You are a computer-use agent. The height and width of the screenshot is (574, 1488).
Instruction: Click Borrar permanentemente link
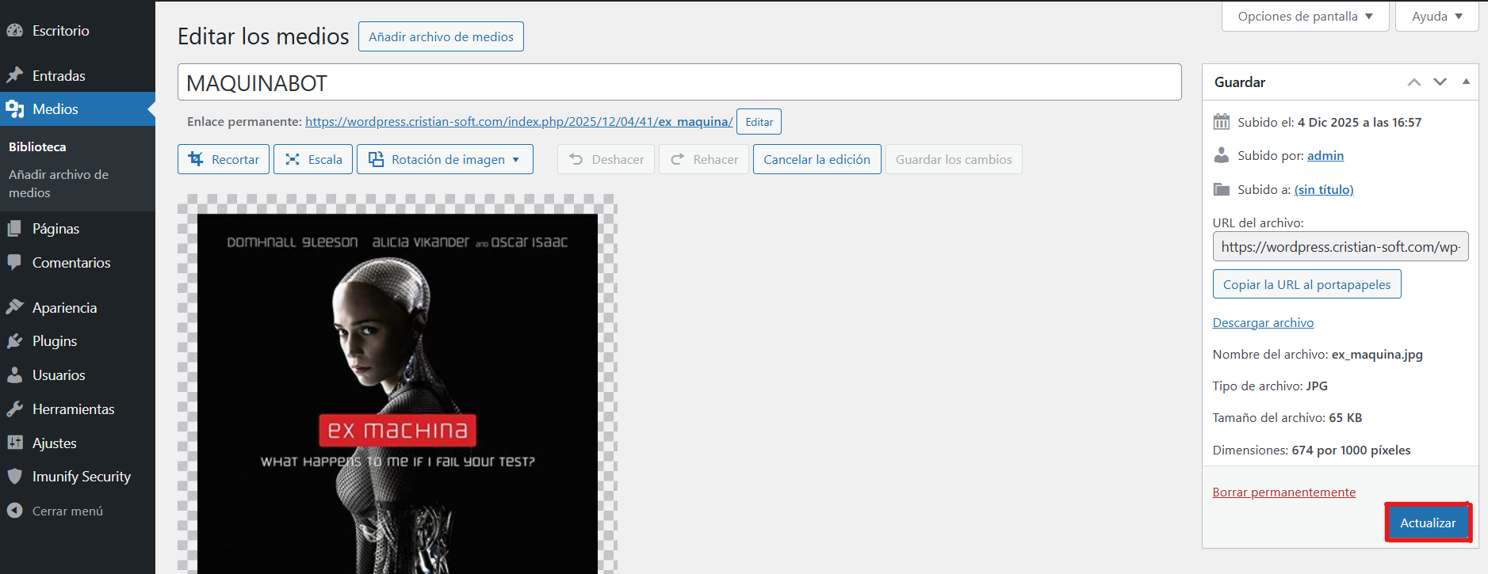click(1283, 492)
